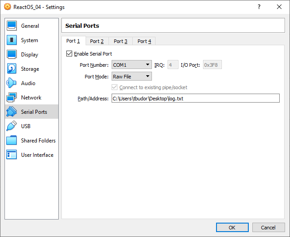This screenshot has width=290, height=237.
Task: Toggle Connect to existing pipe/socket checkbox
Action: point(114,87)
